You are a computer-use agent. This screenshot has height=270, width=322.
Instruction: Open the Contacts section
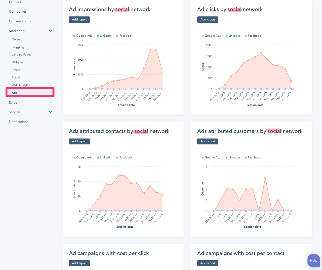coord(16,2)
